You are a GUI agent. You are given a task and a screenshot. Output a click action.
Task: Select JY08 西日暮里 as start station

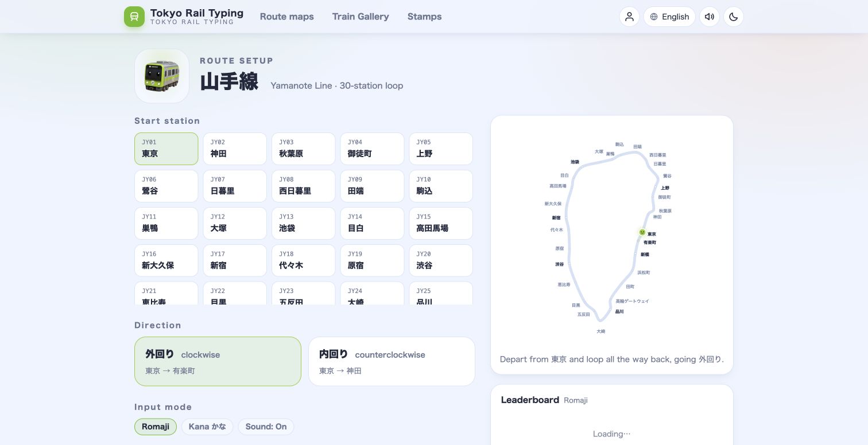click(304, 186)
